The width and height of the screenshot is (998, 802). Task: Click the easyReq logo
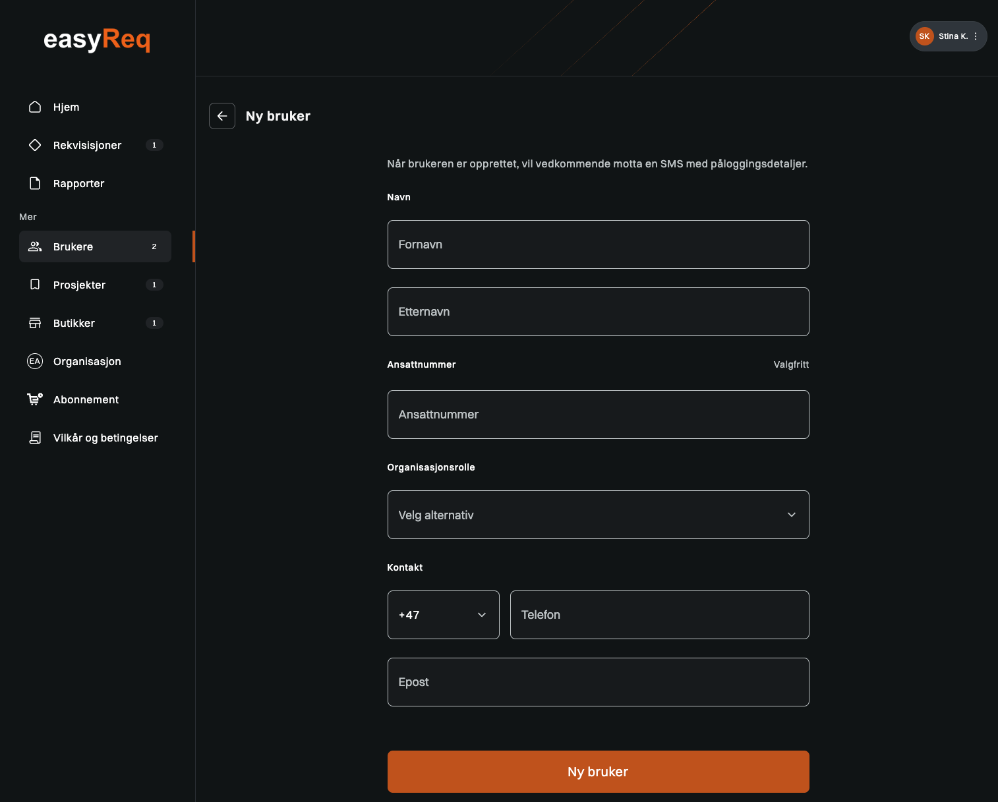pos(97,40)
